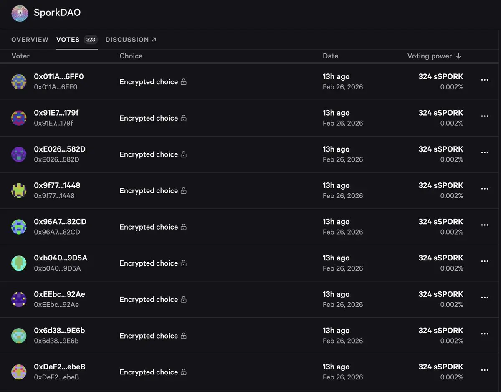Open voter profile 0x6d38...9E6b
Viewport: 501px width, 392px height.
click(x=59, y=331)
